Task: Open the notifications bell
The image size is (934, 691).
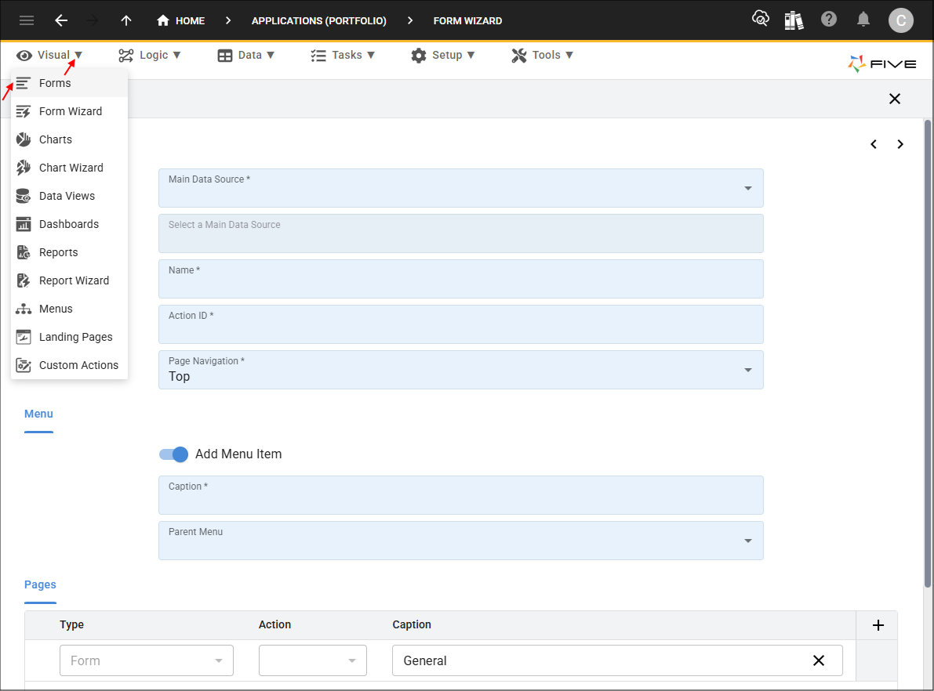Action: pyautogui.click(x=863, y=20)
